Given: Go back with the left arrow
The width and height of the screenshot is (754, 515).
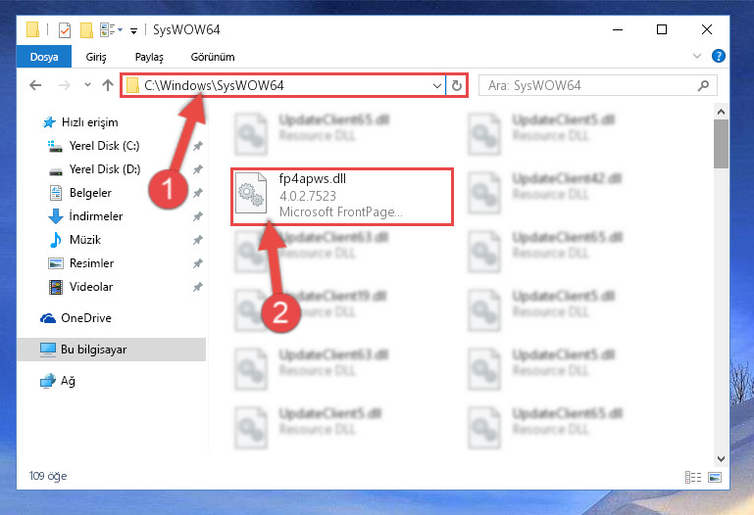Looking at the screenshot, I should pos(35,85).
